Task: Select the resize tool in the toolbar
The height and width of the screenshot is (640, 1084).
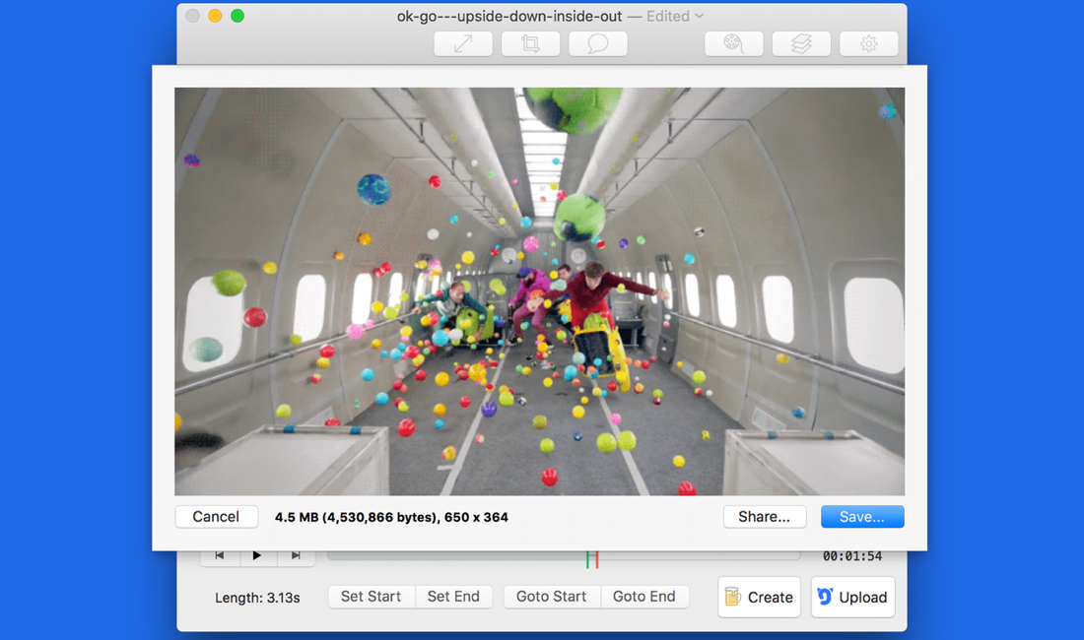Action: (x=462, y=43)
